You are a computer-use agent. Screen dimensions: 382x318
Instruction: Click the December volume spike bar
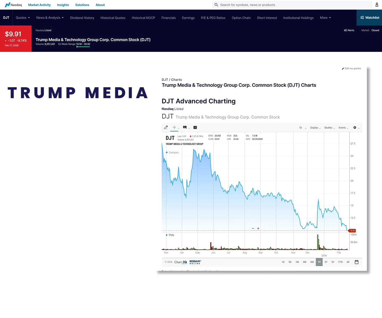pos(318,242)
